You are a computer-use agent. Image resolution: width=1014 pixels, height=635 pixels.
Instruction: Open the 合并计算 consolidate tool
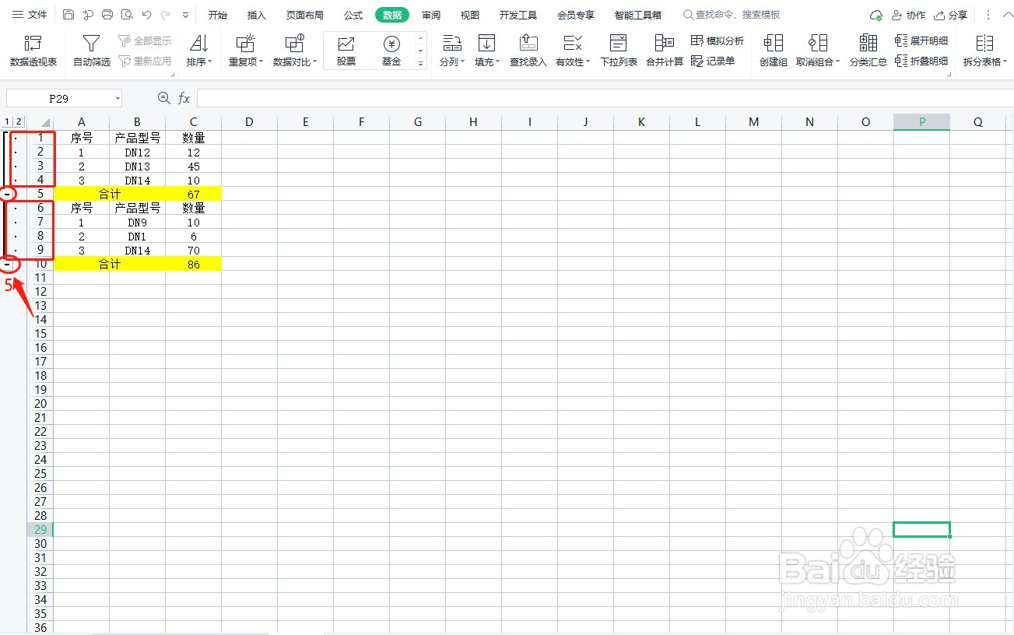pyautogui.click(x=665, y=51)
